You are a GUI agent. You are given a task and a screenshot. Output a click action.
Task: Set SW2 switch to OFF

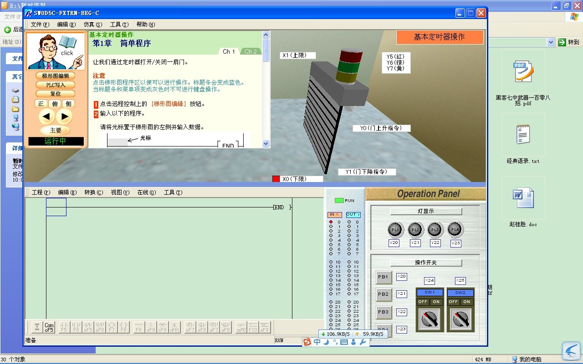(453, 302)
